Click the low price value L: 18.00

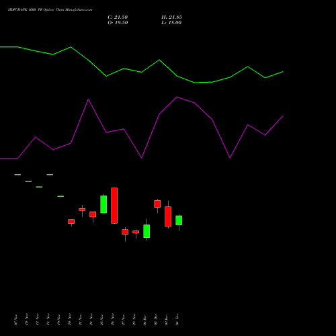pyautogui.click(x=171, y=23)
